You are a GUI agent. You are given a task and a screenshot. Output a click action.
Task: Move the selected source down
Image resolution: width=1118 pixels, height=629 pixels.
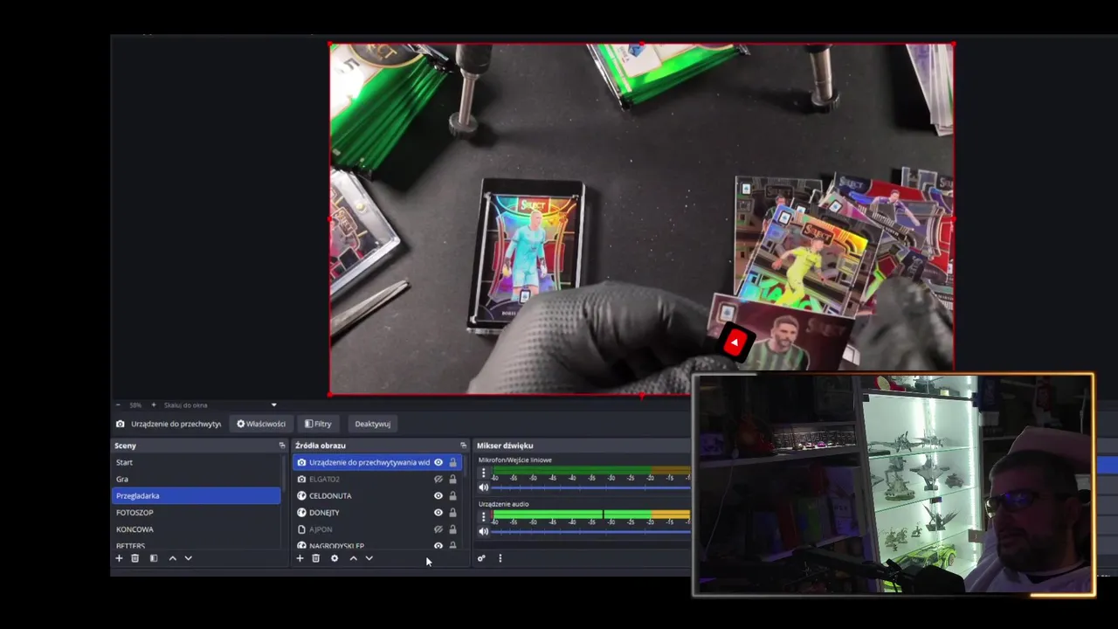point(369,558)
